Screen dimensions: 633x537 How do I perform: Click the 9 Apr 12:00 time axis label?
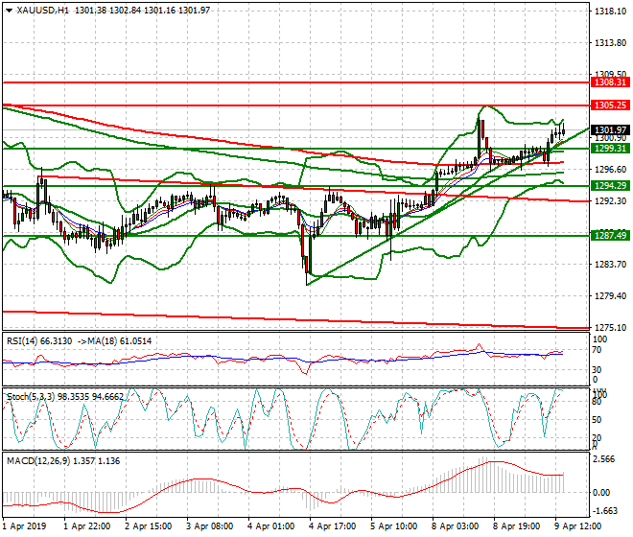(x=577, y=526)
